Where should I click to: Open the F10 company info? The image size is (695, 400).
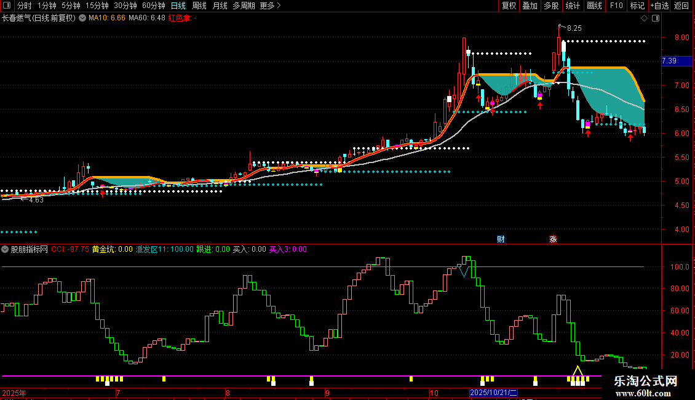tap(616, 6)
